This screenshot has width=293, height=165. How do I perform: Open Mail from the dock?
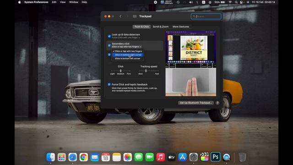[95, 157]
